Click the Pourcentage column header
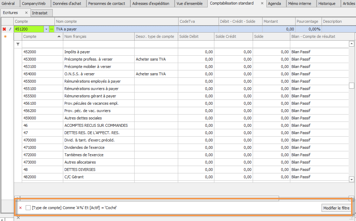 click(309, 21)
